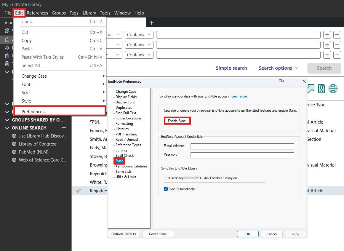This screenshot has height=251, width=344.
Task: Open the Groups menu
Action: pyautogui.click(x=59, y=13)
